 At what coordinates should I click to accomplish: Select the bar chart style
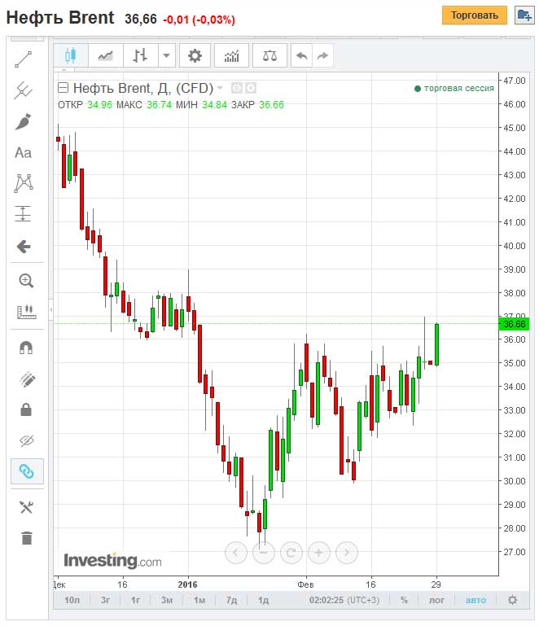click(140, 55)
